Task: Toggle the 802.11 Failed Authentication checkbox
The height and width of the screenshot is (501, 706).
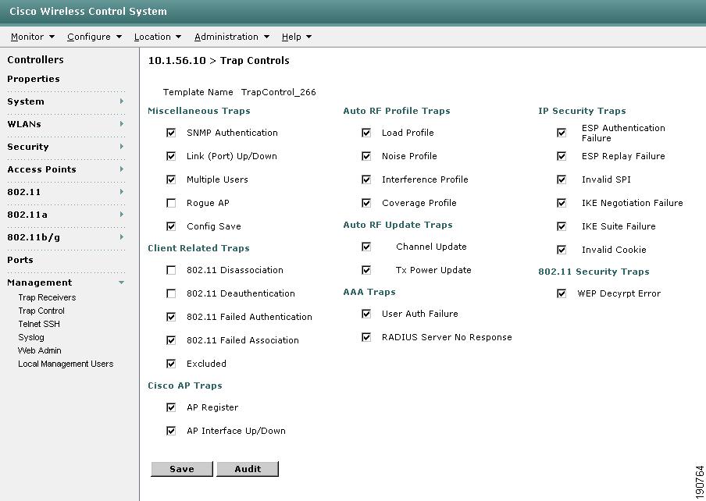Action: [171, 317]
